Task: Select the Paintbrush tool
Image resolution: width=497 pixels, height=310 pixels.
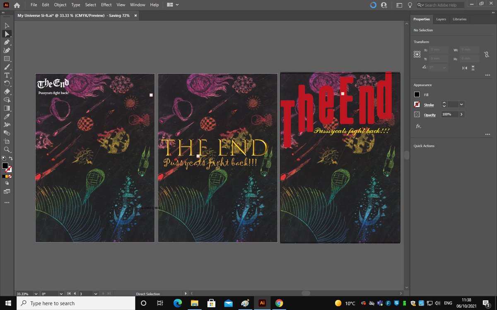Action: tap(7, 67)
